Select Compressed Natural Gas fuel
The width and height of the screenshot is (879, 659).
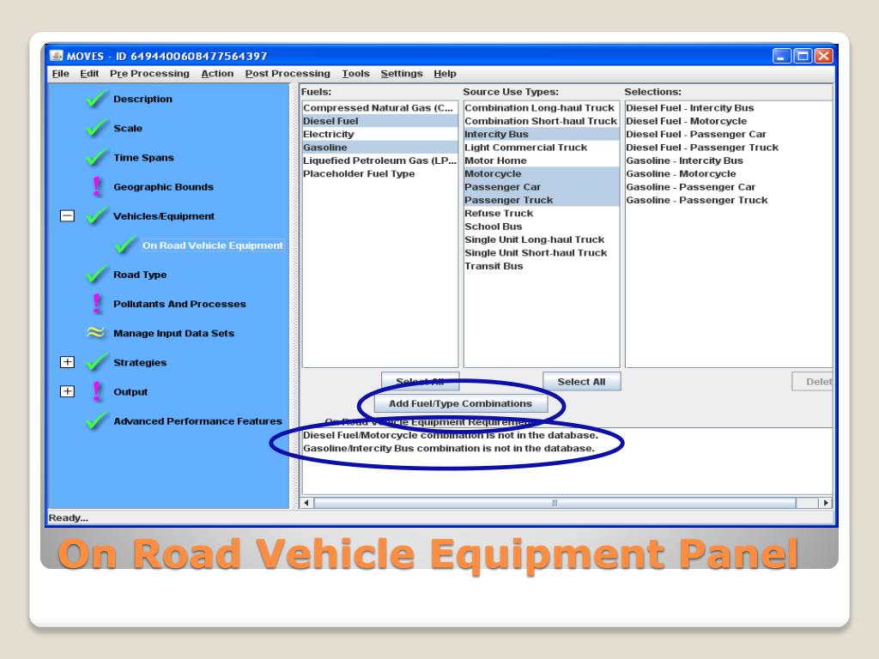pos(380,107)
